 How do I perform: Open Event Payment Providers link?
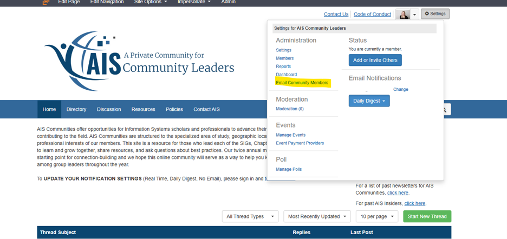point(300,143)
